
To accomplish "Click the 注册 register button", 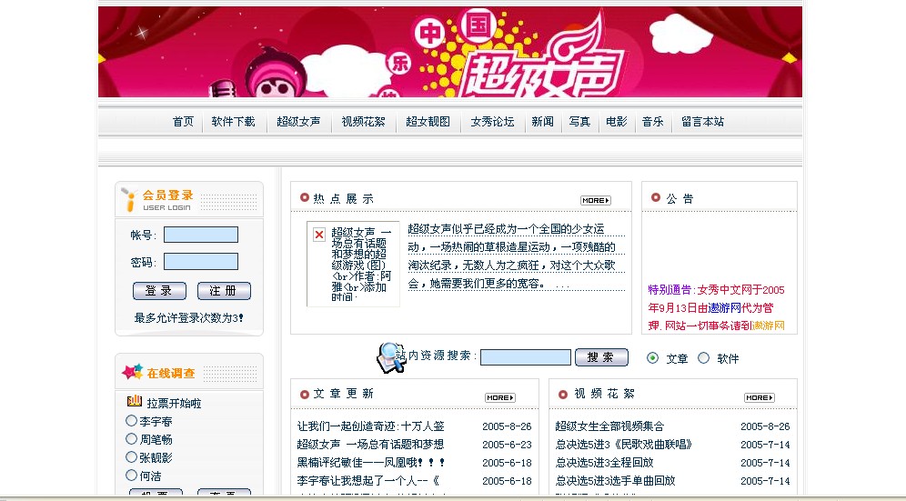I will pos(224,291).
